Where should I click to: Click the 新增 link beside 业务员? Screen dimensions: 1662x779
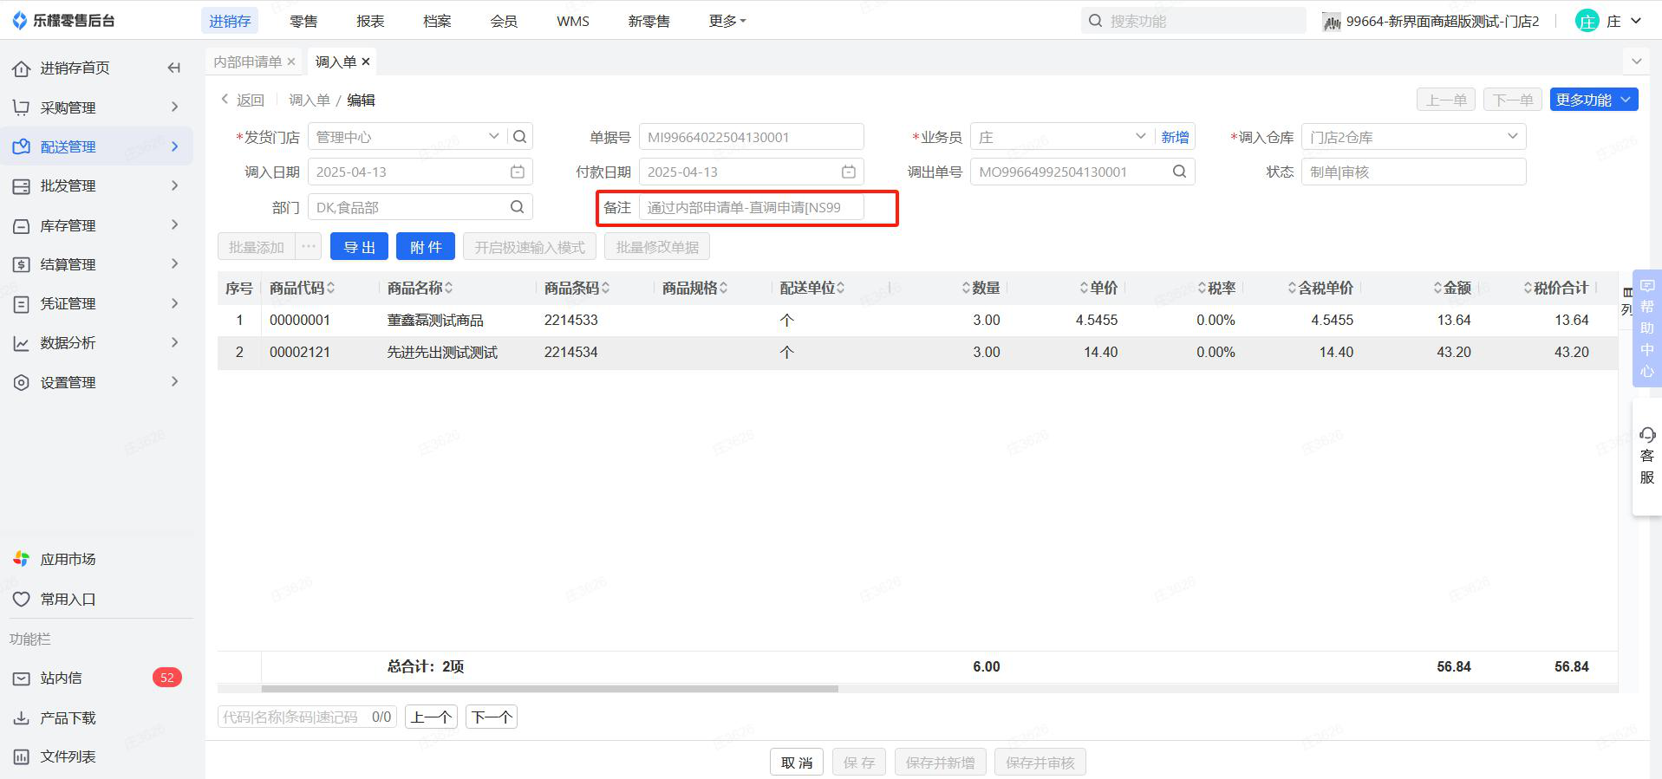(1175, 137)
